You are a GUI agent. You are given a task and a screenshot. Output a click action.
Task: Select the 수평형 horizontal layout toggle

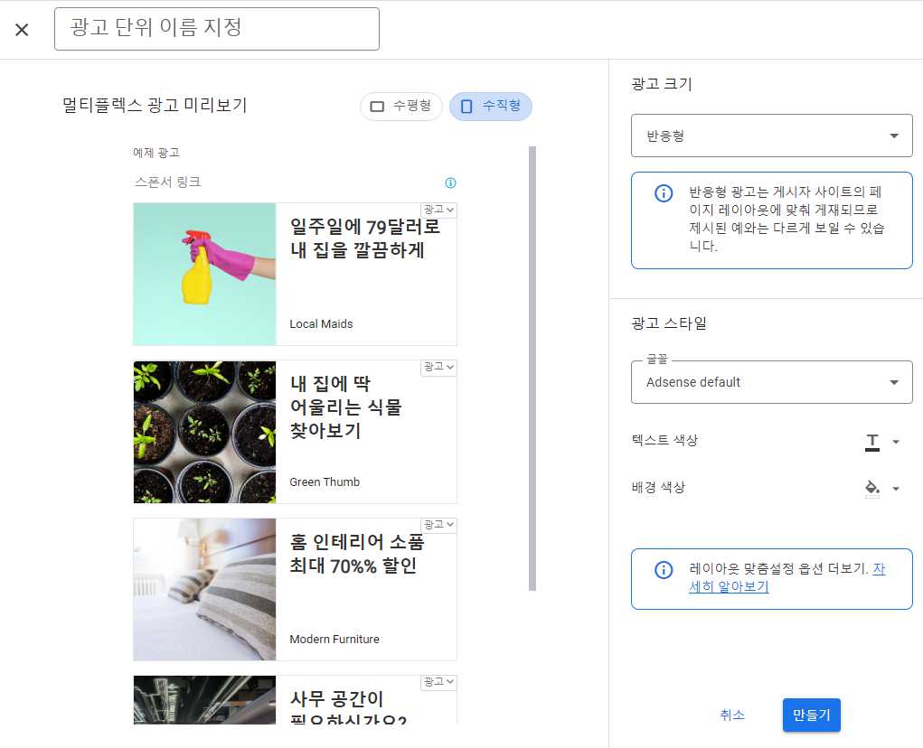tap(400, 107)
